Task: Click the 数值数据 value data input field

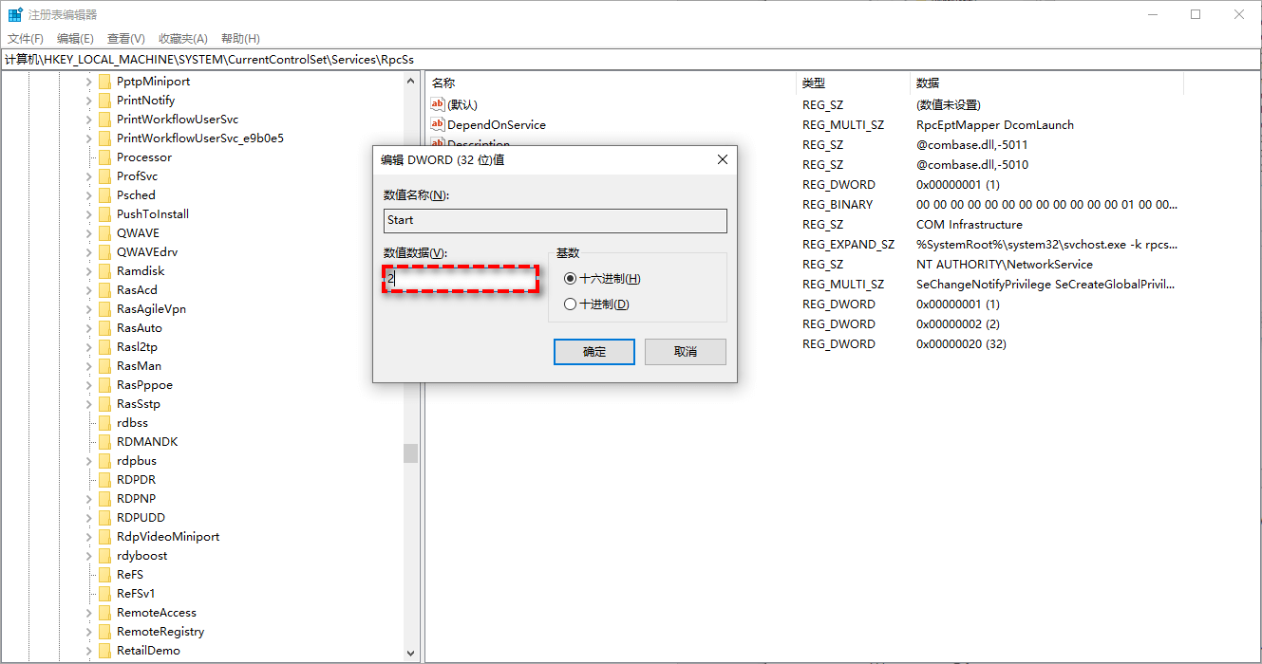Action: tap(461, 279)
